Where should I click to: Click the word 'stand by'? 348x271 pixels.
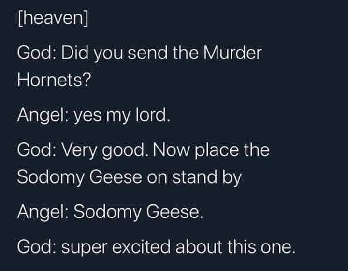click(207, 178)
